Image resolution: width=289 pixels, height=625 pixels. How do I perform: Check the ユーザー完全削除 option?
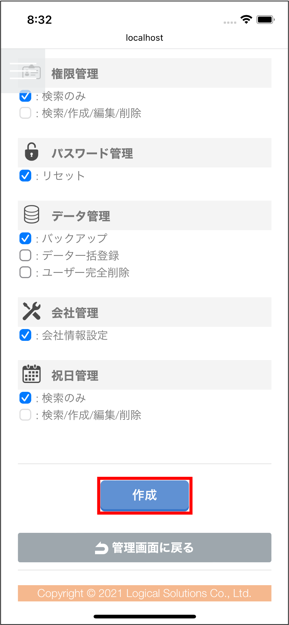coord(26,272)
